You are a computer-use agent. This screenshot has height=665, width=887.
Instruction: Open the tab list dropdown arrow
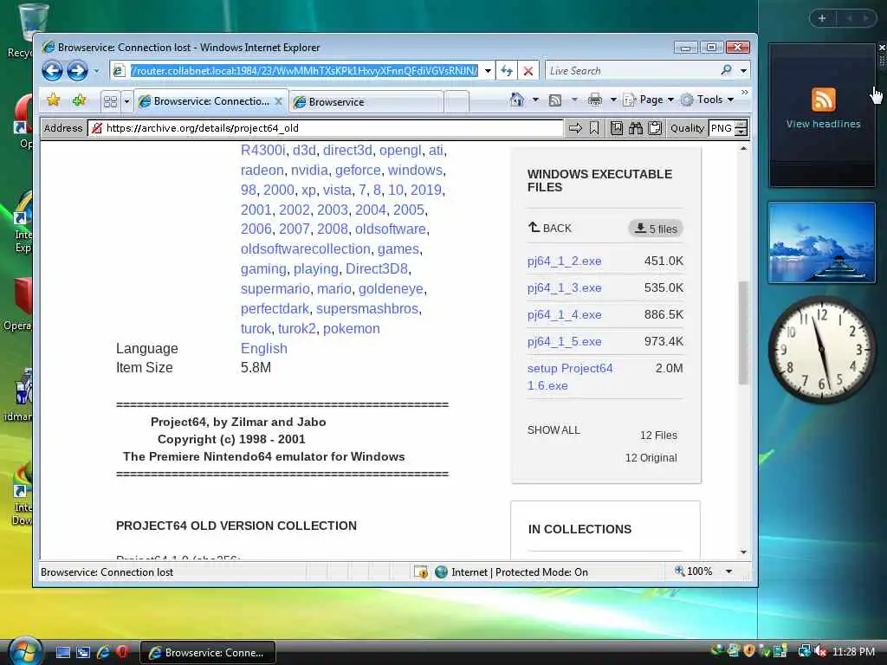click(x=126, y=101)
